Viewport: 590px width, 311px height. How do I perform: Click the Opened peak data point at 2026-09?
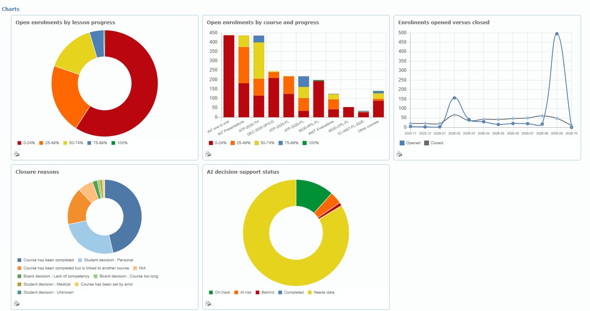557,34
